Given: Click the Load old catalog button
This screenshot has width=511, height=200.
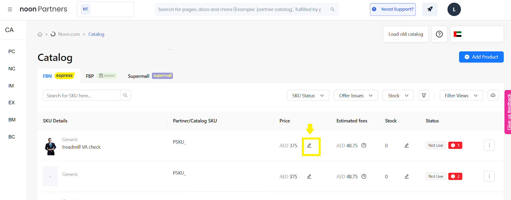Looking at the screenshot, I should pyautogui.click(x=406, y=34).
